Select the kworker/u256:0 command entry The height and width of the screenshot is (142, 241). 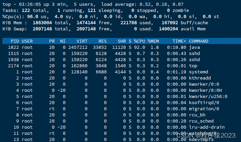coord(208,96)
